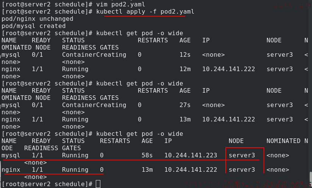Click the Running status in the 58s row
This screenshot has height=188, width=312.
pos(75,155)
